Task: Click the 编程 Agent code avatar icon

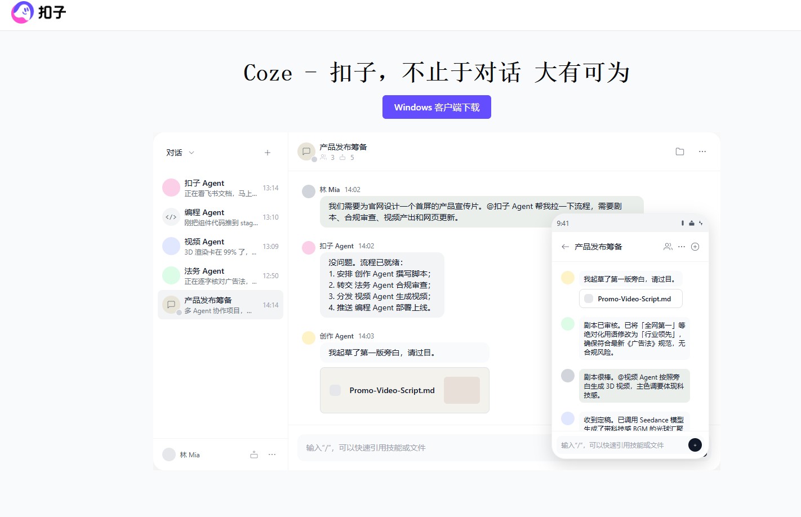Action: (171, 217)
